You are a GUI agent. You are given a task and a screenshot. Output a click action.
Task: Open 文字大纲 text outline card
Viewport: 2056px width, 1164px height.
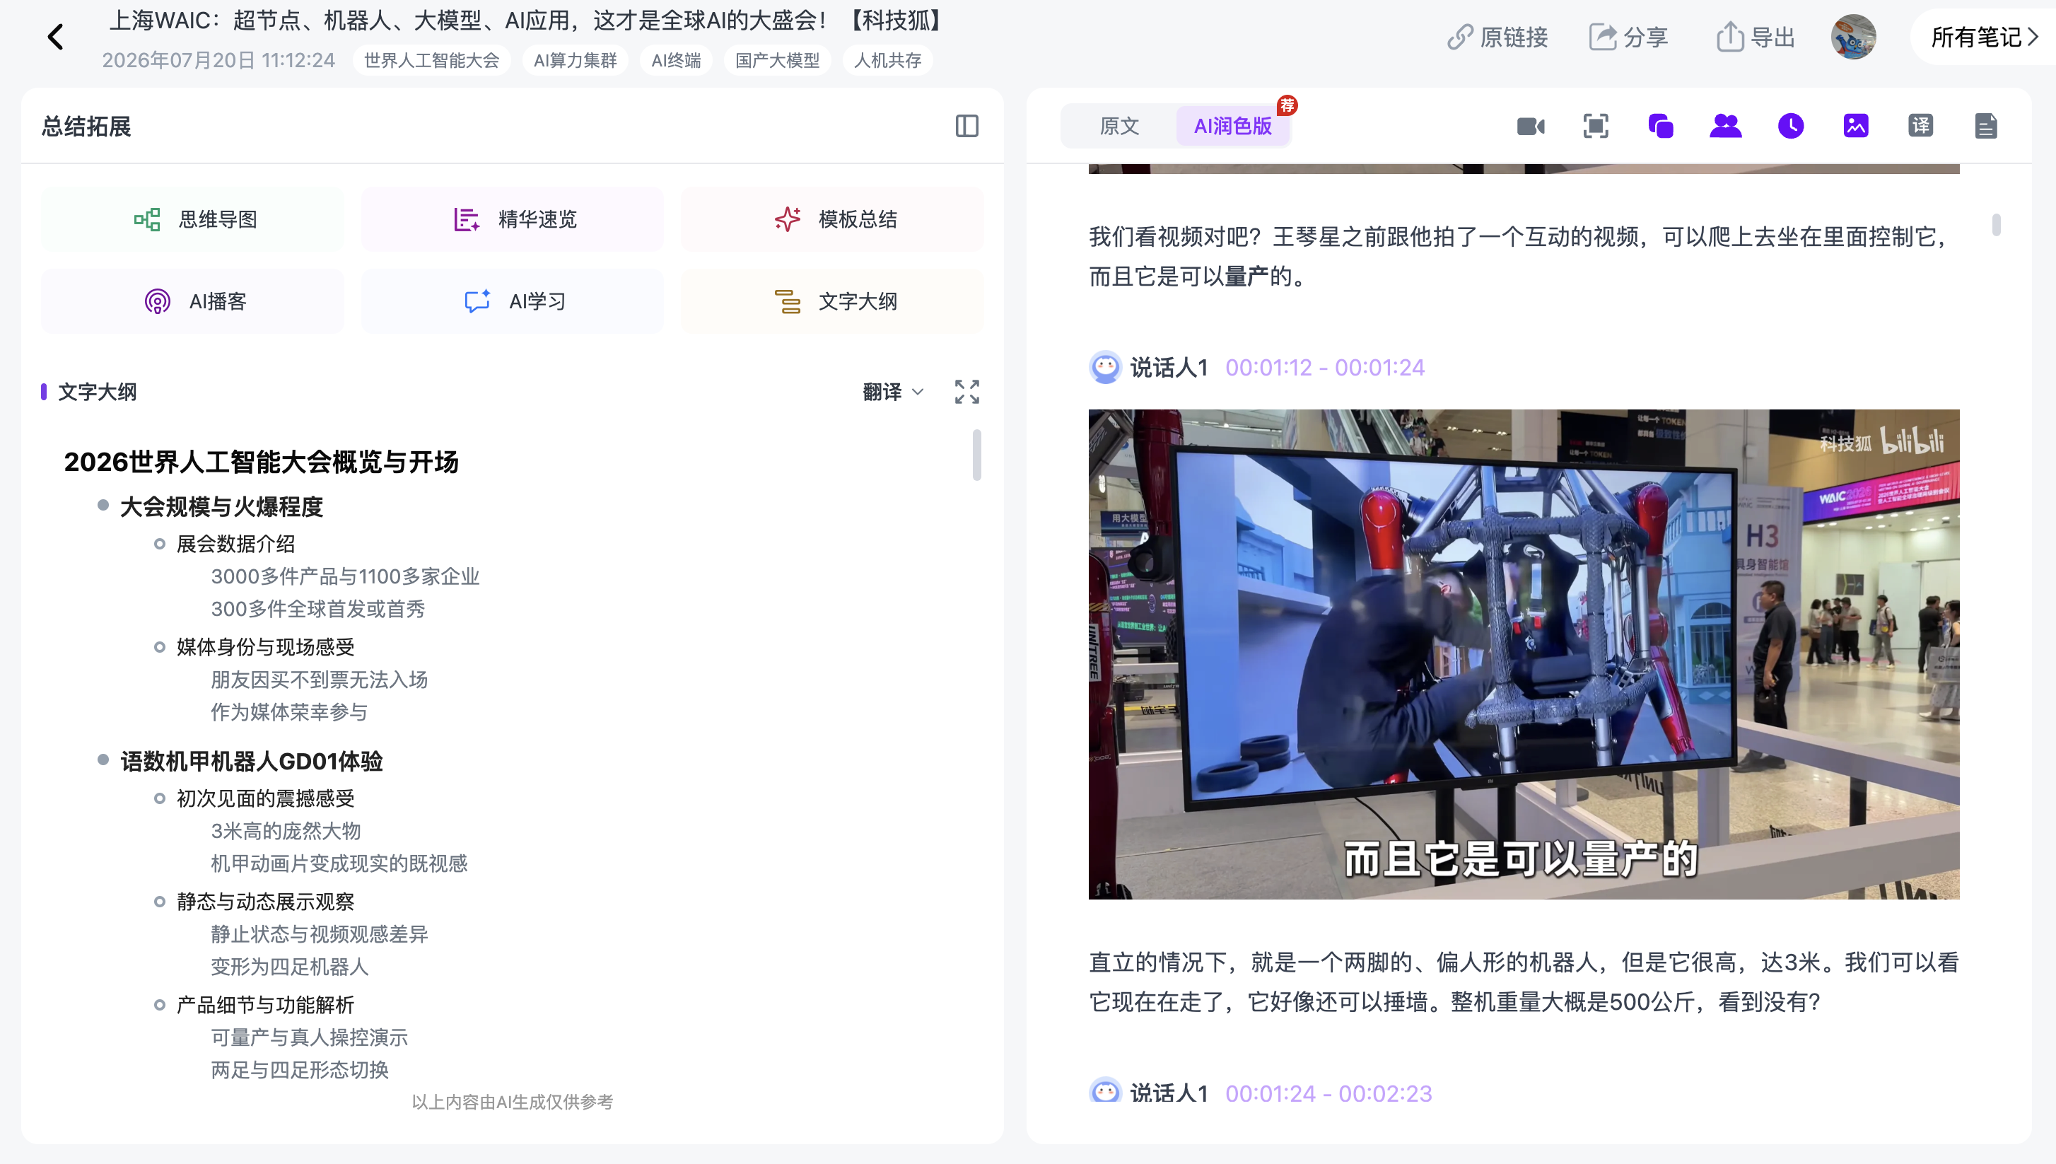tap(832, 301)
